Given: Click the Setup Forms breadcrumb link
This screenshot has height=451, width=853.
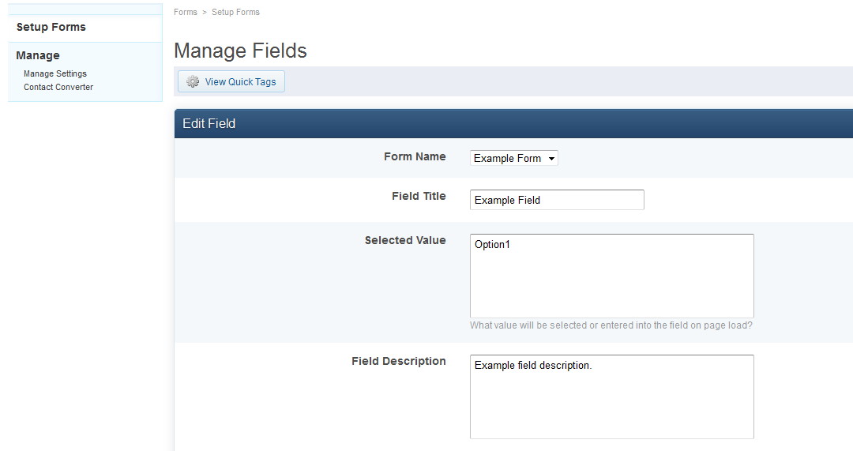Looking at the screenshot, I should [235, 12].
